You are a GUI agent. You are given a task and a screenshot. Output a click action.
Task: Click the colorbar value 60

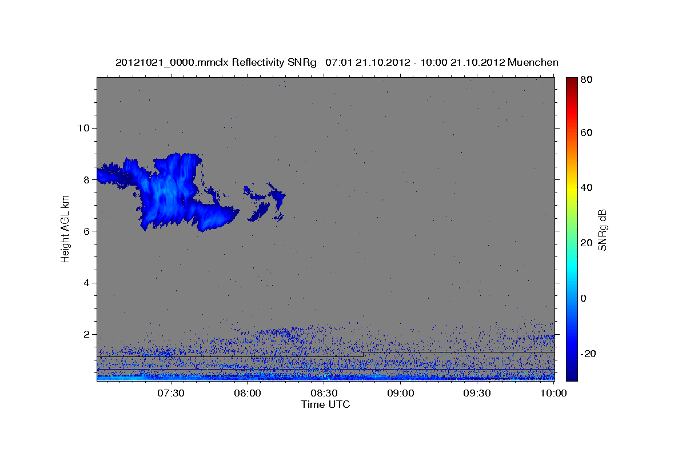588,133
